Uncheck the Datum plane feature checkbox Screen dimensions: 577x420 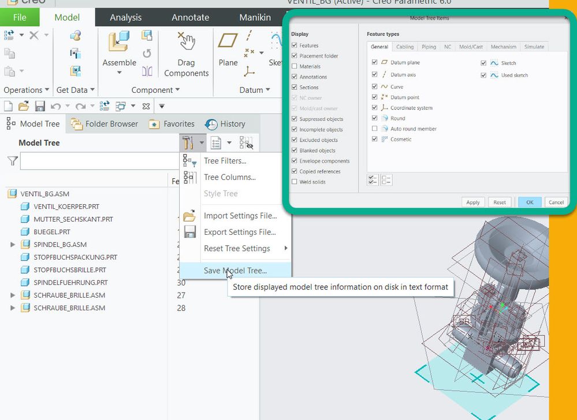point(374,62)
